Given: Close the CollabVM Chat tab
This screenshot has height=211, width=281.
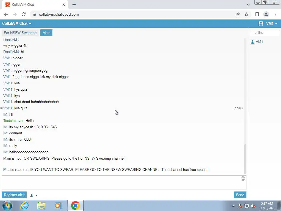Looking at the screenshot, I should (64, 5).
